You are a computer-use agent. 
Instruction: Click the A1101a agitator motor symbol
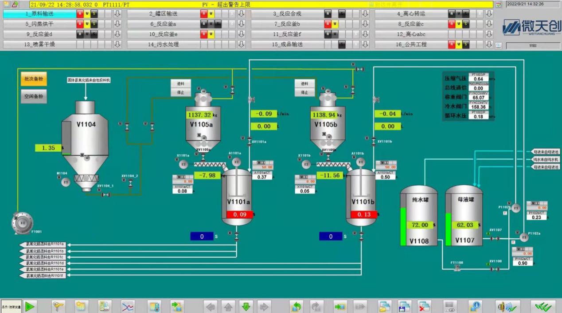pos(236,162)
